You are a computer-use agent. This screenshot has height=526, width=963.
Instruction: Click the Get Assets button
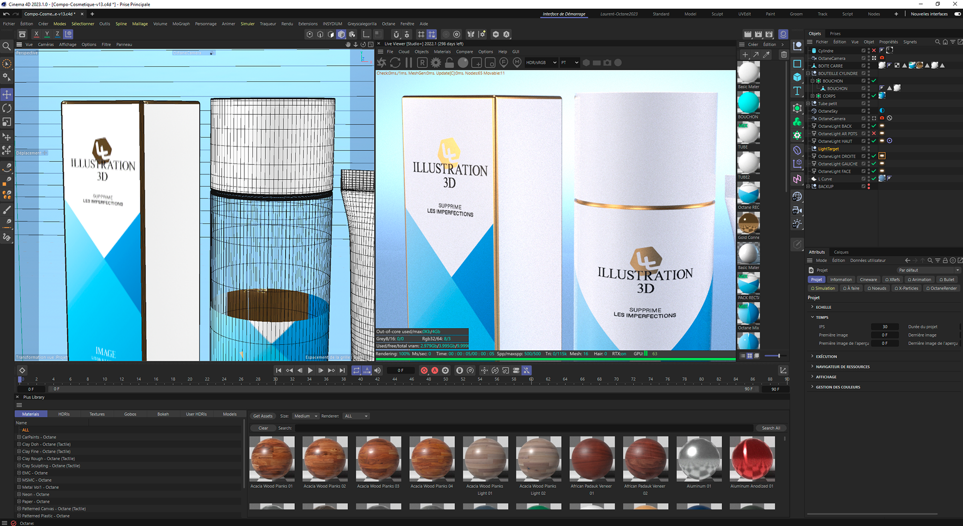coord(263,416)
